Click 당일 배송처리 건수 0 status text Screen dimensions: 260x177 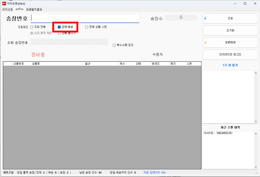pos(123,172)
